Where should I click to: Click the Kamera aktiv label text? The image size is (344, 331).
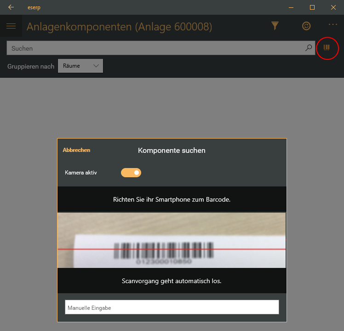(x=81, y=173)
